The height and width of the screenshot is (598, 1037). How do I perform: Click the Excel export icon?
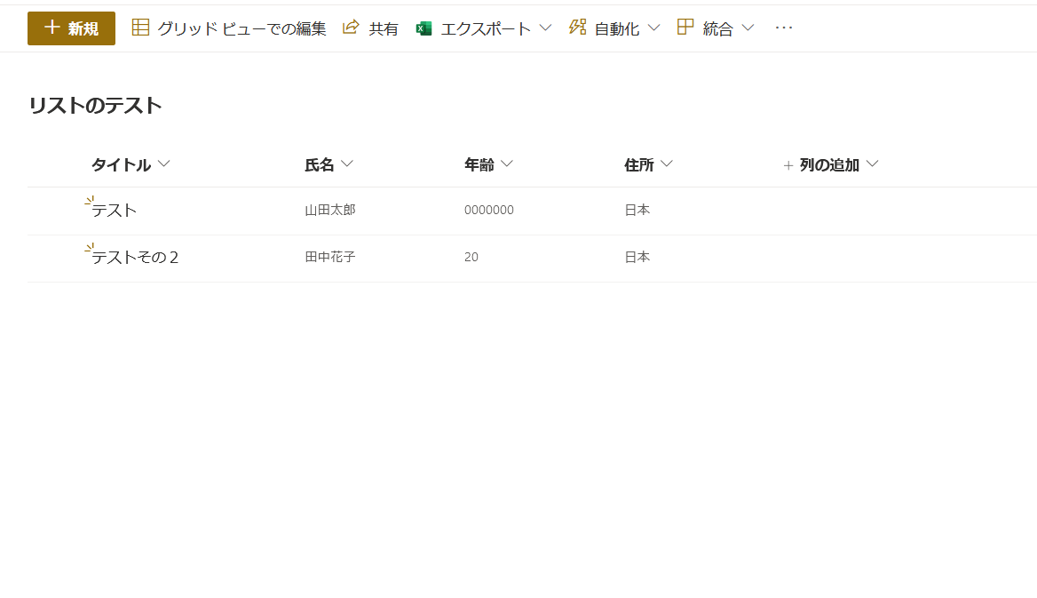click(424, 28)
